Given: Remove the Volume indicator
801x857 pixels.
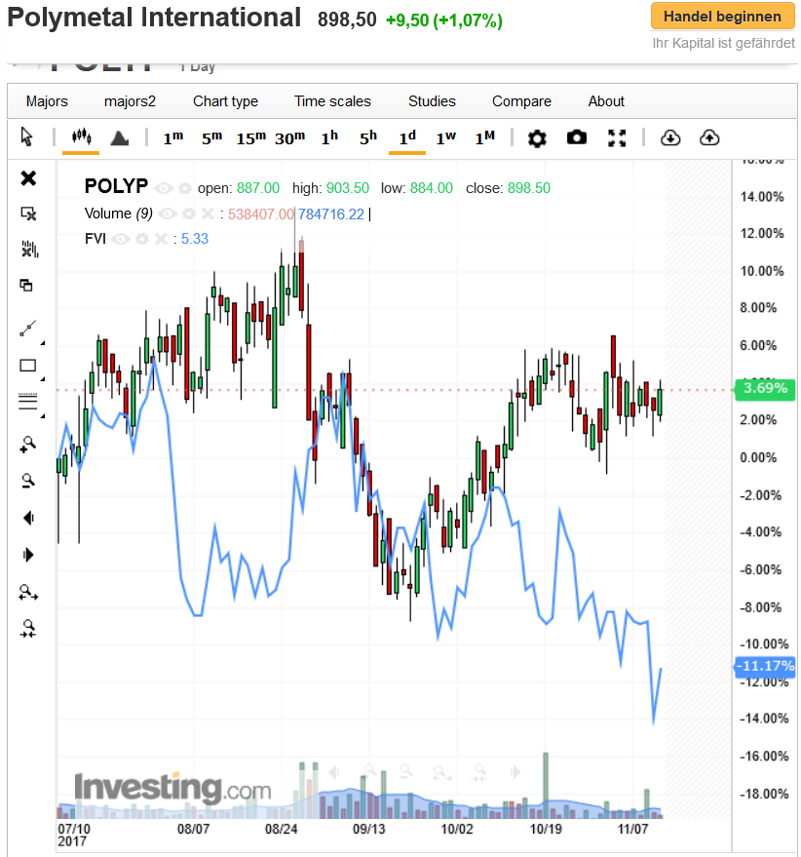Looking at the screenshot, I should tap(208, 214).
